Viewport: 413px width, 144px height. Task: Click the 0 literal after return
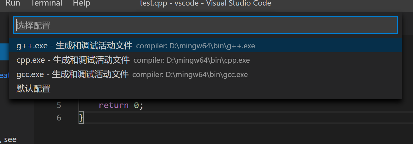136,105
